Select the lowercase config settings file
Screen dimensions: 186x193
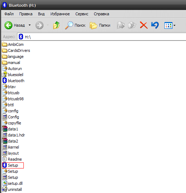[10, 111]
